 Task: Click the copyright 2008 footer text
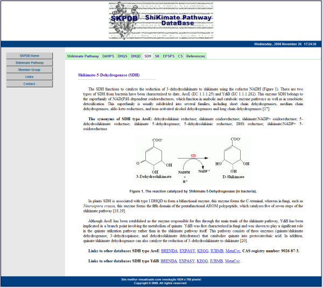[160, 283]
